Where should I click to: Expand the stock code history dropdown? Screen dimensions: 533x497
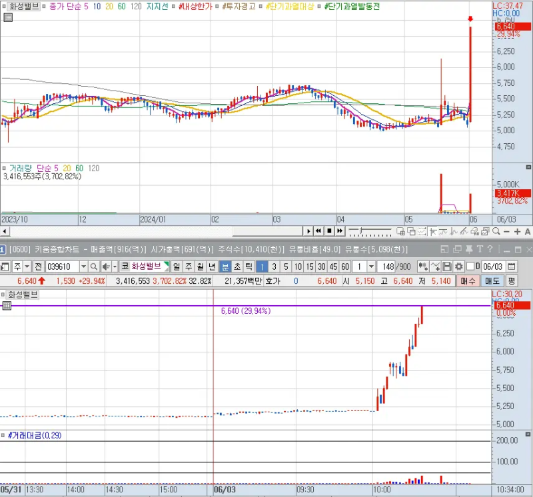84,266
